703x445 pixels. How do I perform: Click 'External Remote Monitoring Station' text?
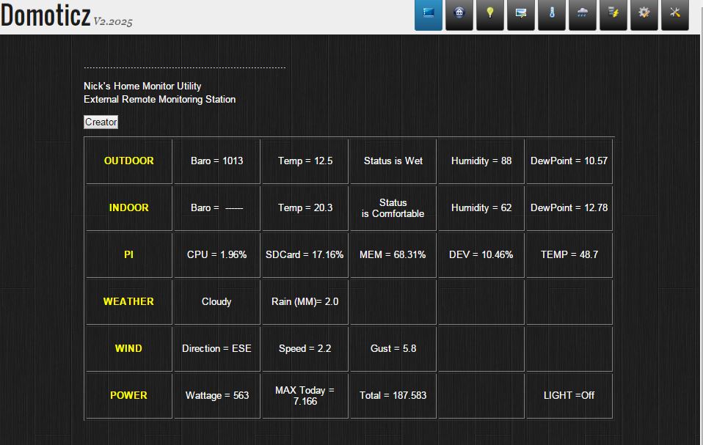[160, 100]
